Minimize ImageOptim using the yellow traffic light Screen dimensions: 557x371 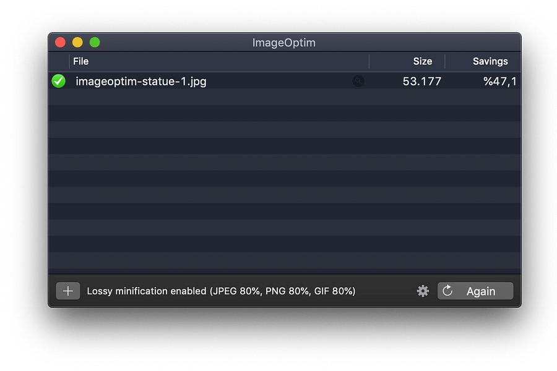pos(77,42)
